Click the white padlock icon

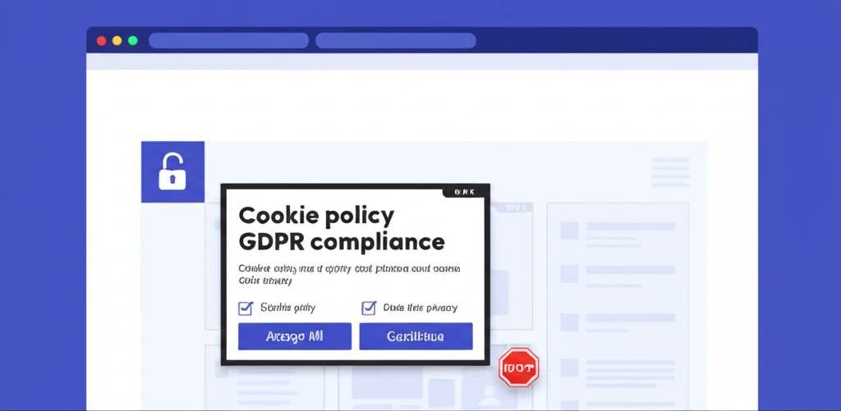(x=172, y=172)
